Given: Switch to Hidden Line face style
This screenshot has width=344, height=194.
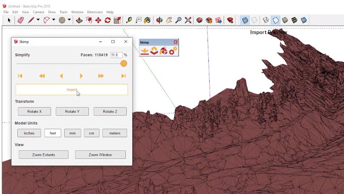Looking at the screenshot, I should 276,20.
